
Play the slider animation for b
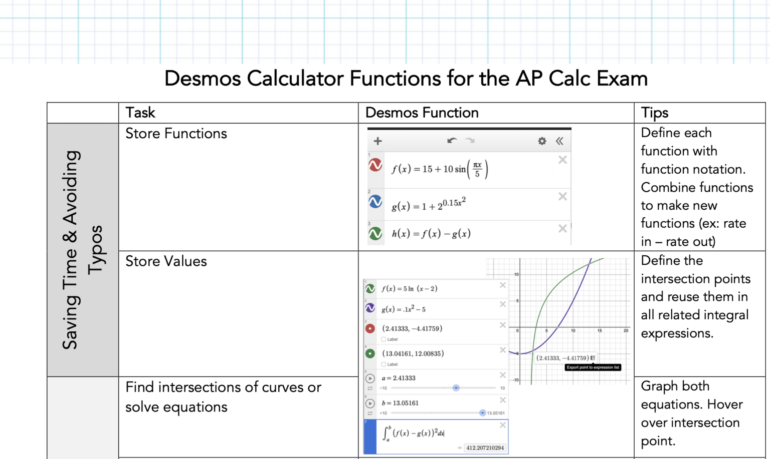pos(370,403)
